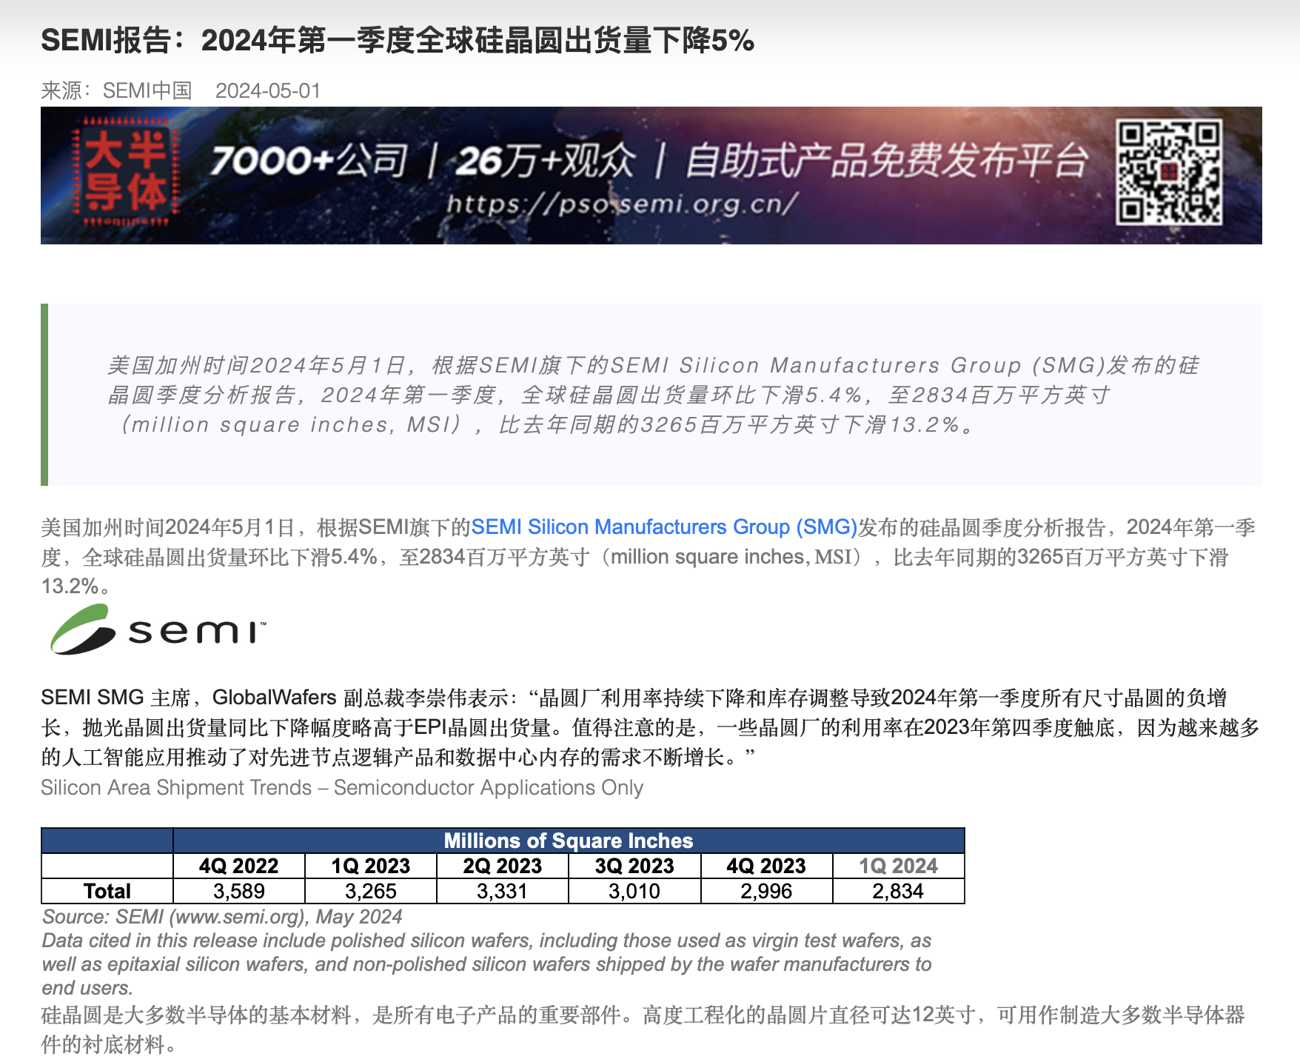The image size is (1300, 1062).
Task: Click the pso.semi.org.cn URL in banner
Action: pyautogui.click(x=623, y=203)
